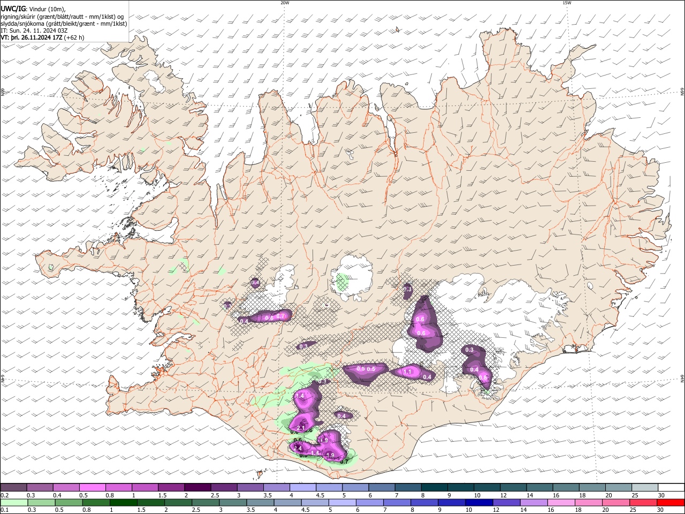The width and height of the screenshot is (685, 514).
Task: Click the light pink 16 swatch in lower legend
Action: pos(561,502)
